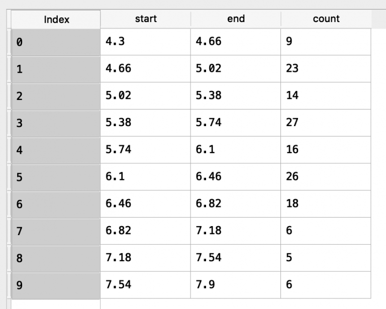The image size is (386, 309).
Task: Select row index 5 header
Action: [55, 176]
